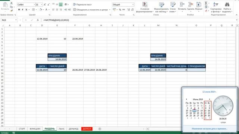Open the Общий number format dropdown
This screenshot has width=239, height=134.
point(133,5)
